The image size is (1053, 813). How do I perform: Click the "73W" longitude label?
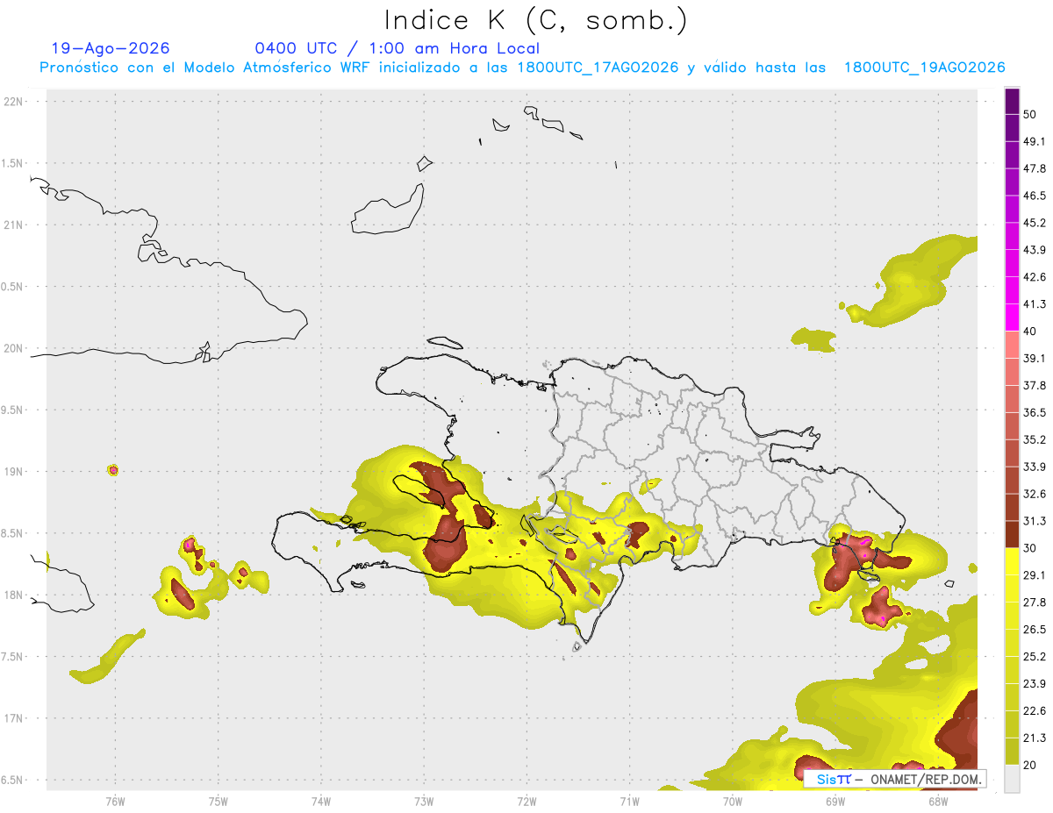point(423,802)
